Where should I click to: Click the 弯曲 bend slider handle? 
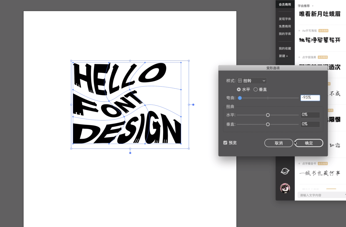[240, 98]
